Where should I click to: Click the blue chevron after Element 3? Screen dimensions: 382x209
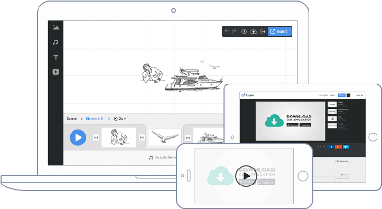coord(109,118)
